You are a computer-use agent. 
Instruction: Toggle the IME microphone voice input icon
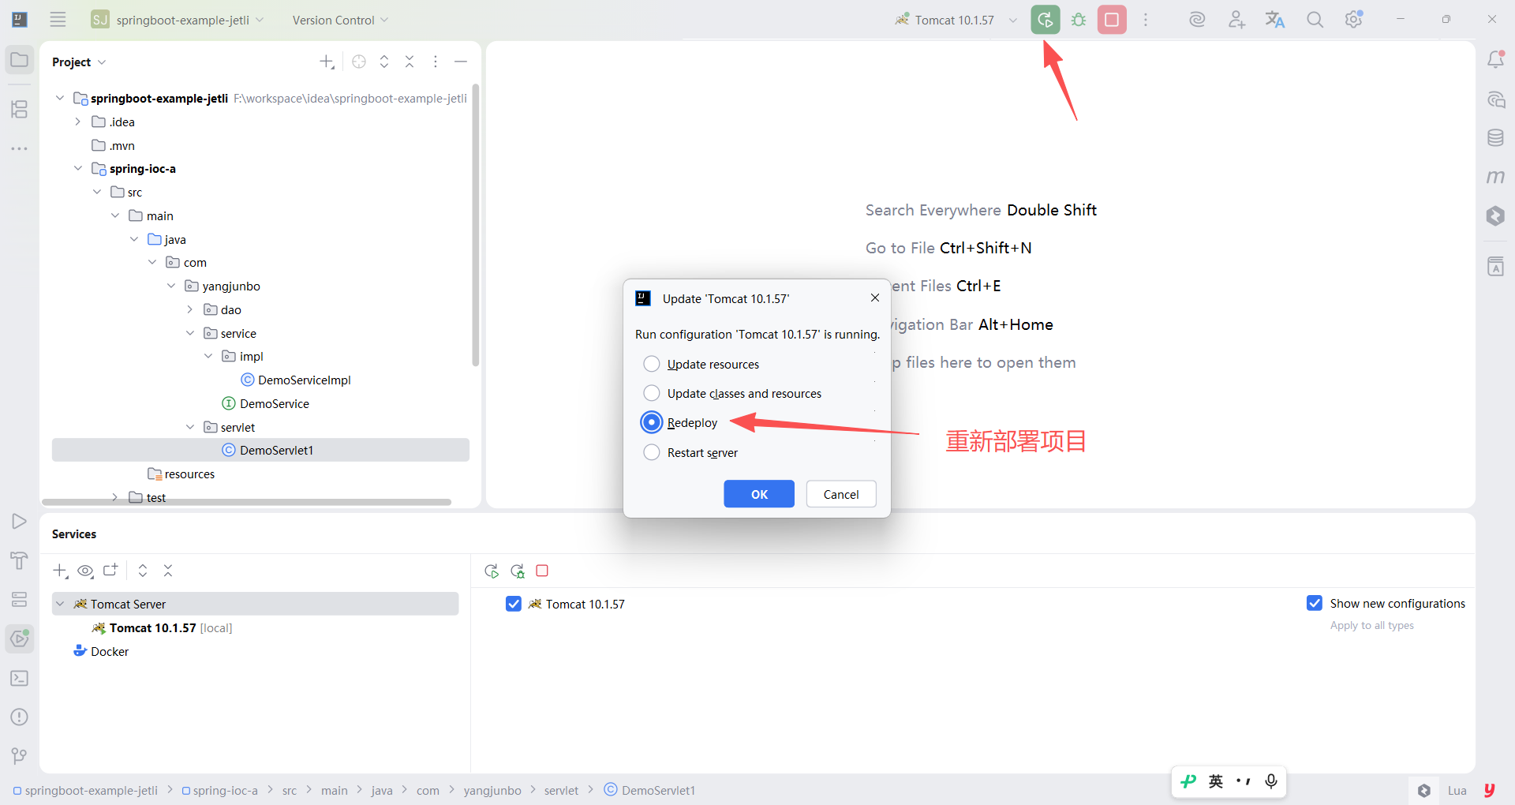[x=1271, y=781]
